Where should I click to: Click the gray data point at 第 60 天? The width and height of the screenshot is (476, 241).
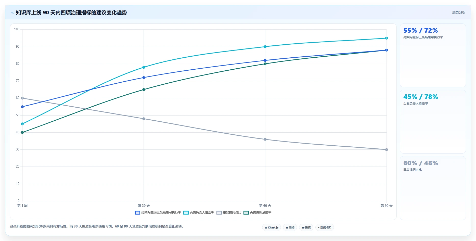265,139
